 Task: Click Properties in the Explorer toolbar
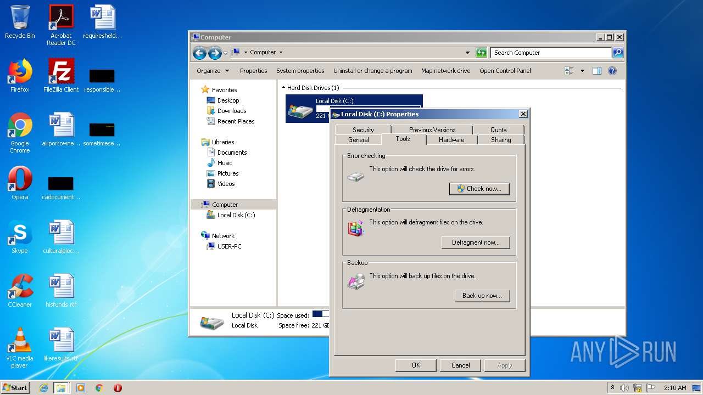pyautogui.click(x=253, y=71)
